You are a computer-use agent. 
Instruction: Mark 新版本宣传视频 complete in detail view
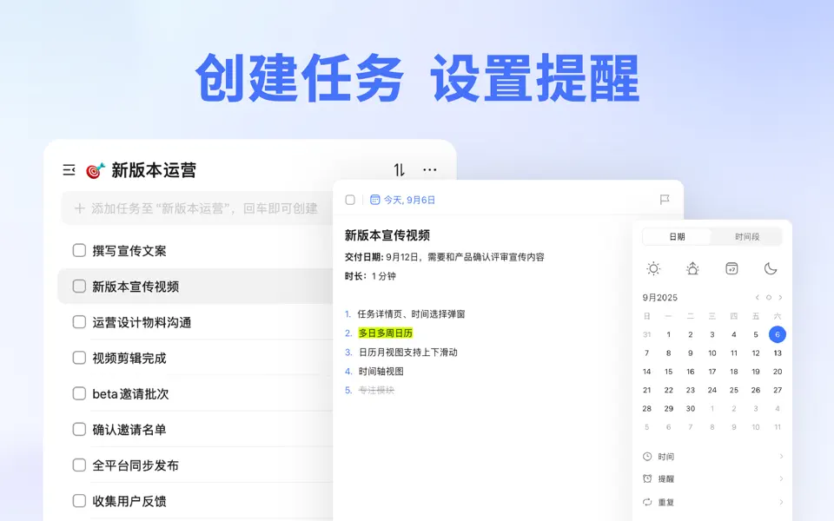click(x=349, y=199)
